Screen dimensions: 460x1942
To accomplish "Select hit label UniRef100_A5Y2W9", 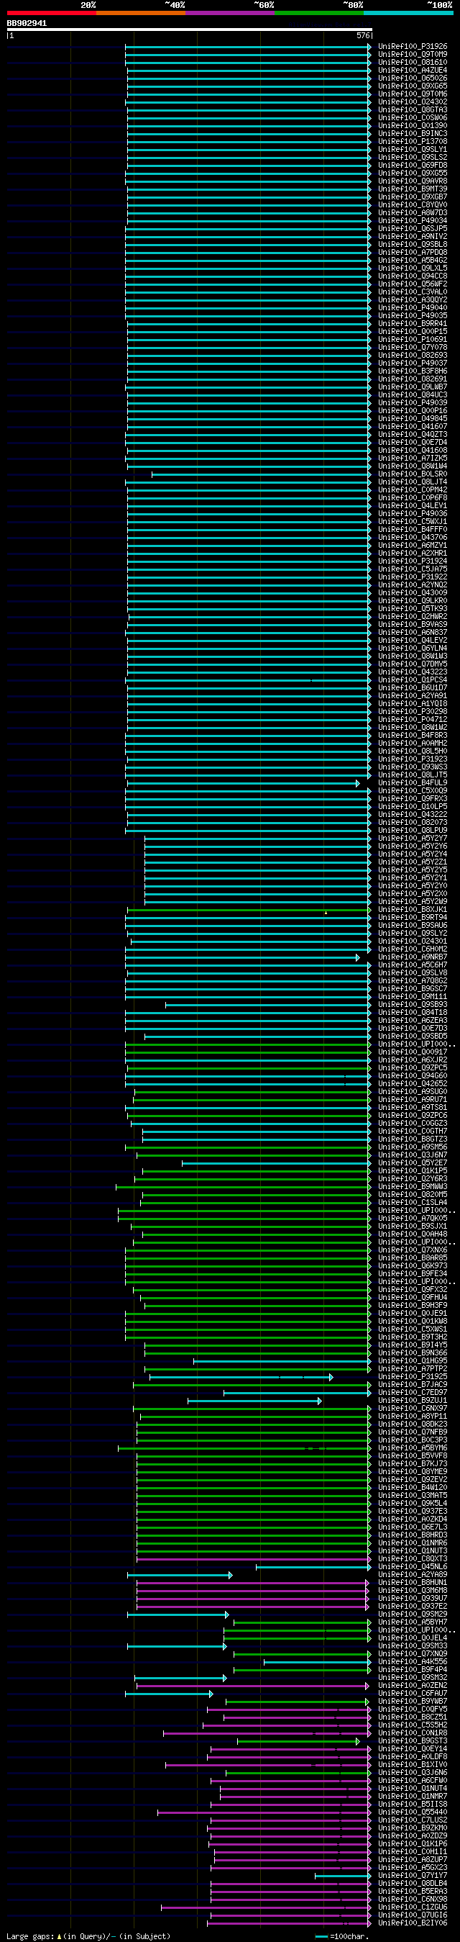I will point(413,901).
